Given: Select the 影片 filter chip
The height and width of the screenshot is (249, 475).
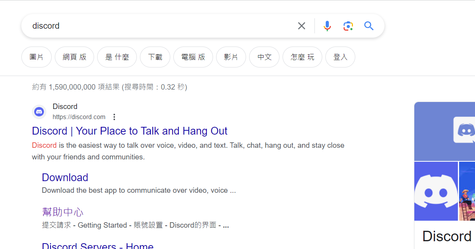Looking at the screenshot, I should [x=231, y=57].
